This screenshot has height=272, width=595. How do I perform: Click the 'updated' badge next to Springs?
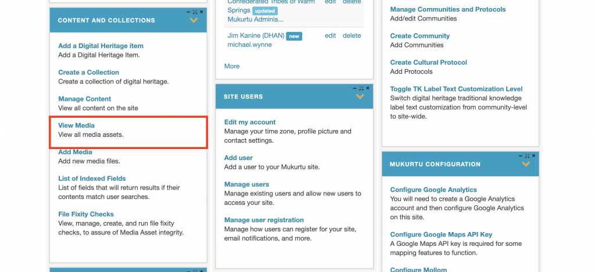tap(265, 11)
